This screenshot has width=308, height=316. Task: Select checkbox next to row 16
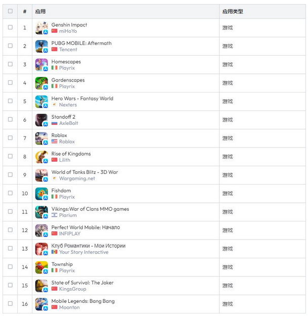click(x=10, y=303)
